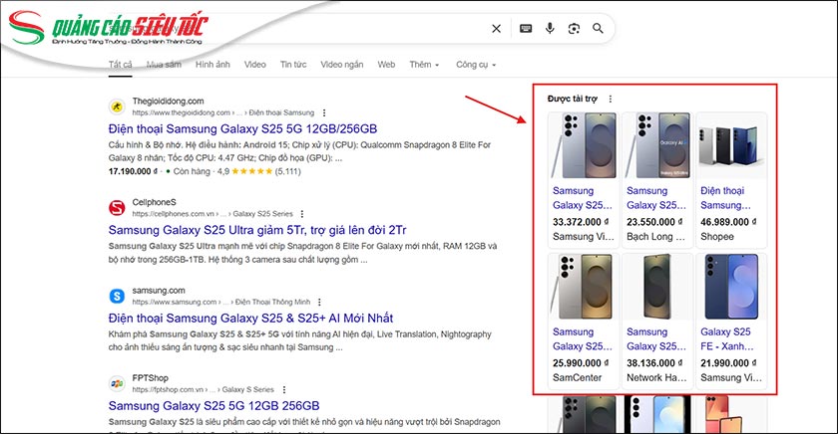Switch to the 'Web' tab
Image resolution: width=838 pixels, height=434 pixels.
pyautogui.click(x=386, y=65)
